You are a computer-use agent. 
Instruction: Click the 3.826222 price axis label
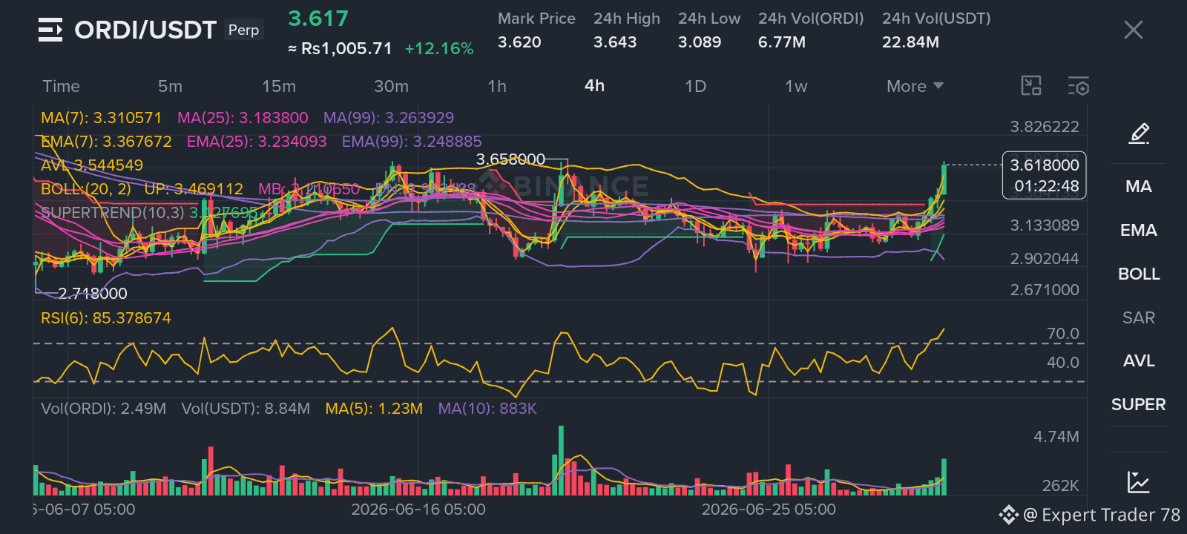click(x=1045, y=127)
